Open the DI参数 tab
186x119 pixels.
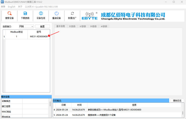click(x=72, y=26)
